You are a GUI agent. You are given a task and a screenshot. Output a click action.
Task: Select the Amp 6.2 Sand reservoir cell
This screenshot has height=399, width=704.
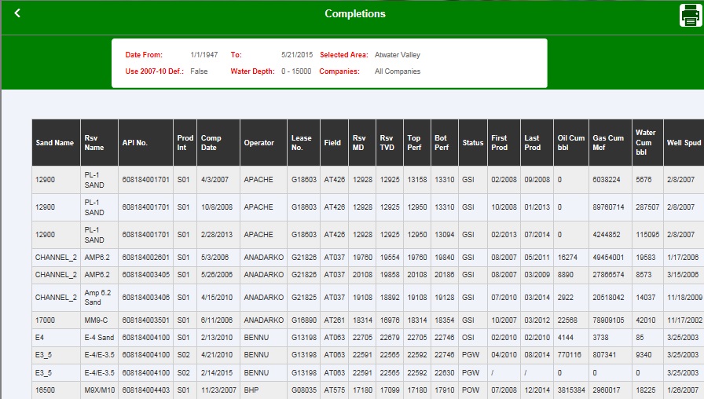pos(97,297)
